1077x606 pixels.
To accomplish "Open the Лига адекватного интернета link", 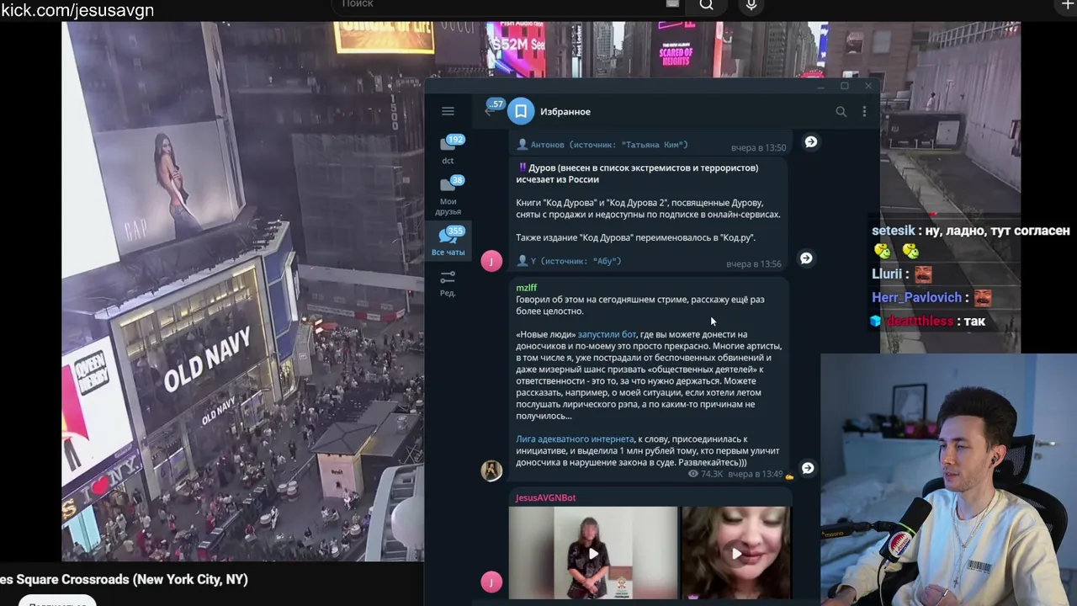I will [x=575, y=439].
